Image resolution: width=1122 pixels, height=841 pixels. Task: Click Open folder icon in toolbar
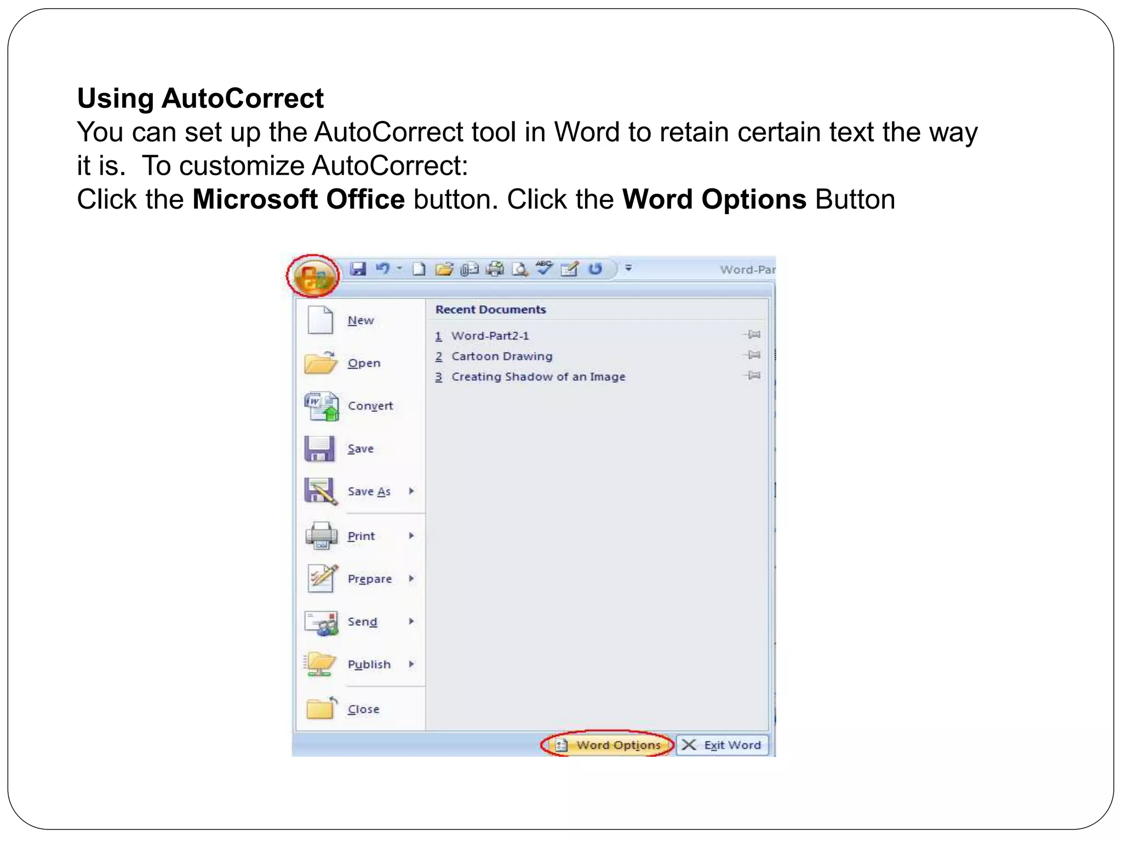444,269
